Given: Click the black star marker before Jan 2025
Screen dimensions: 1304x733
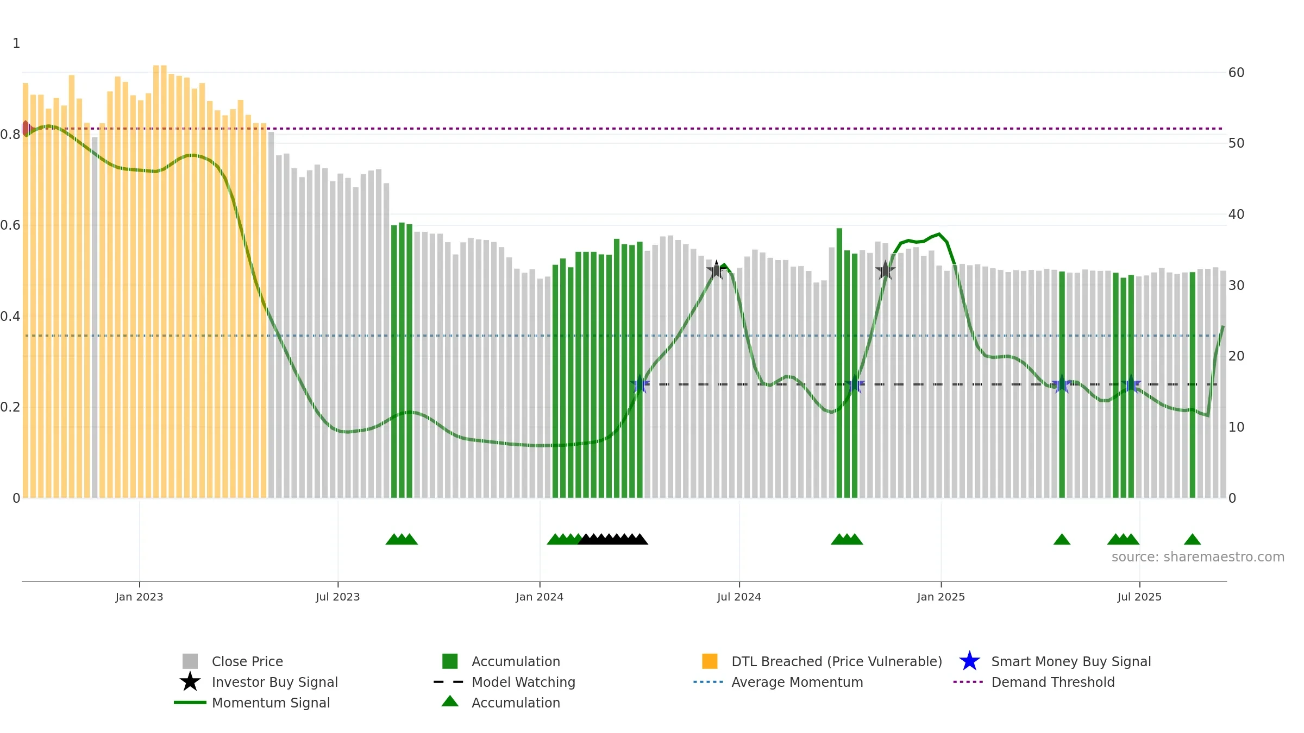Looking at the screenshot, I should [885, 270].
